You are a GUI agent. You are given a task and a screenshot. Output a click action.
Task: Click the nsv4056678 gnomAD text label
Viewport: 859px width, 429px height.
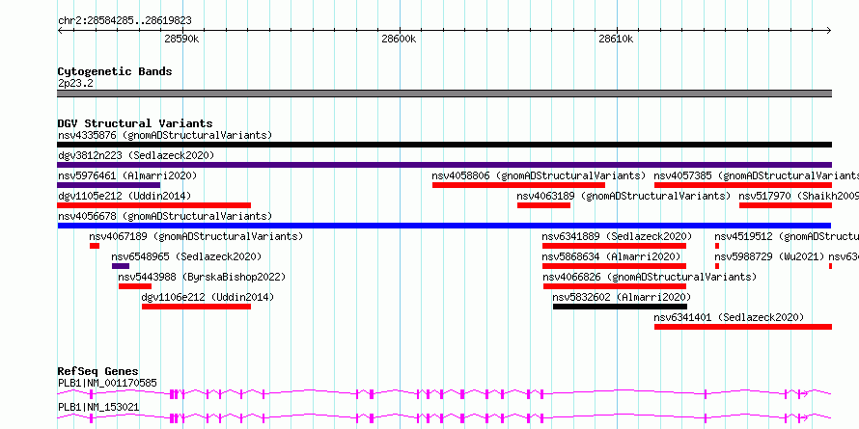(165, 216)
